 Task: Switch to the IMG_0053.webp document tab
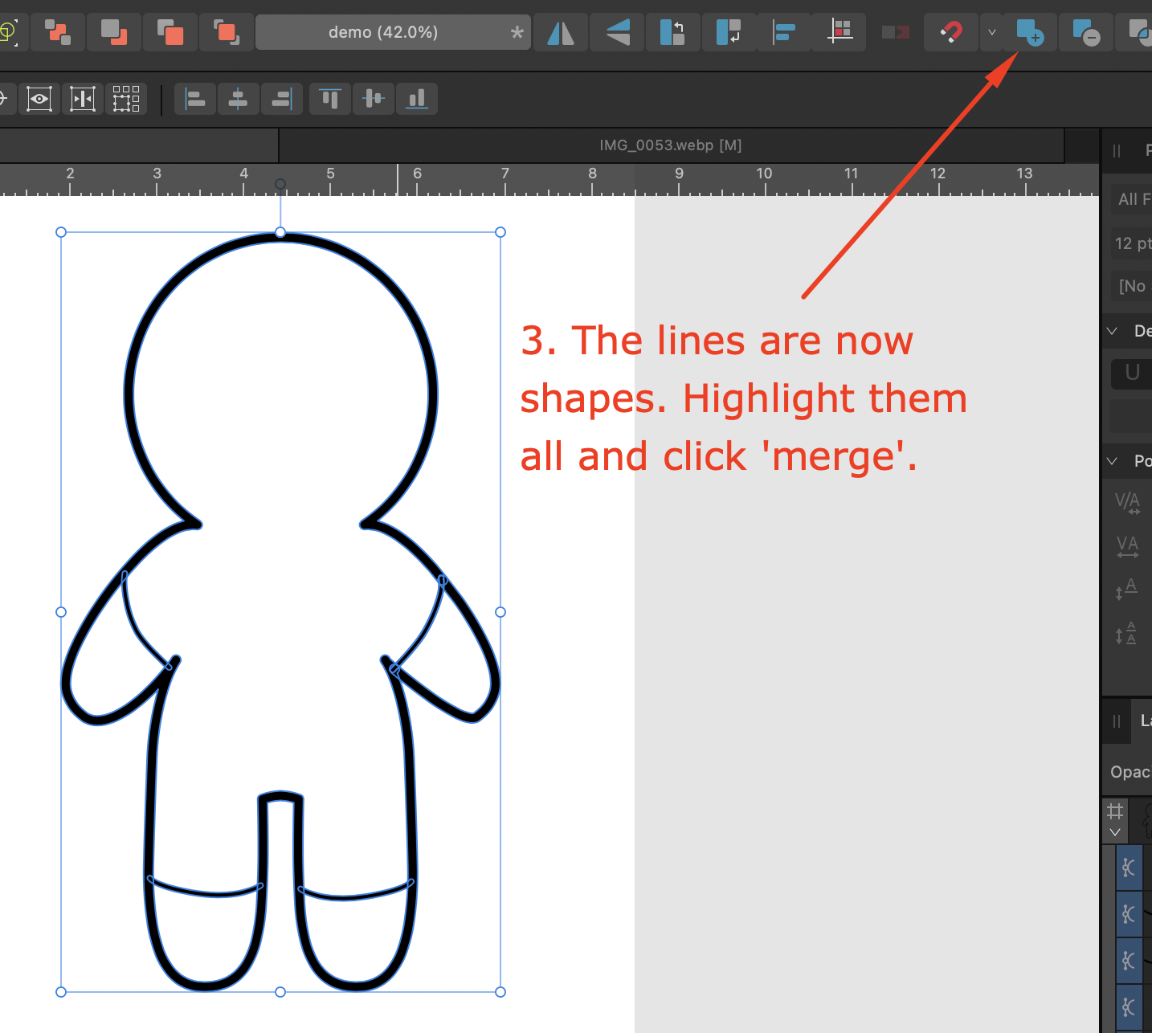pyautogui.click(x=670, y=145)
